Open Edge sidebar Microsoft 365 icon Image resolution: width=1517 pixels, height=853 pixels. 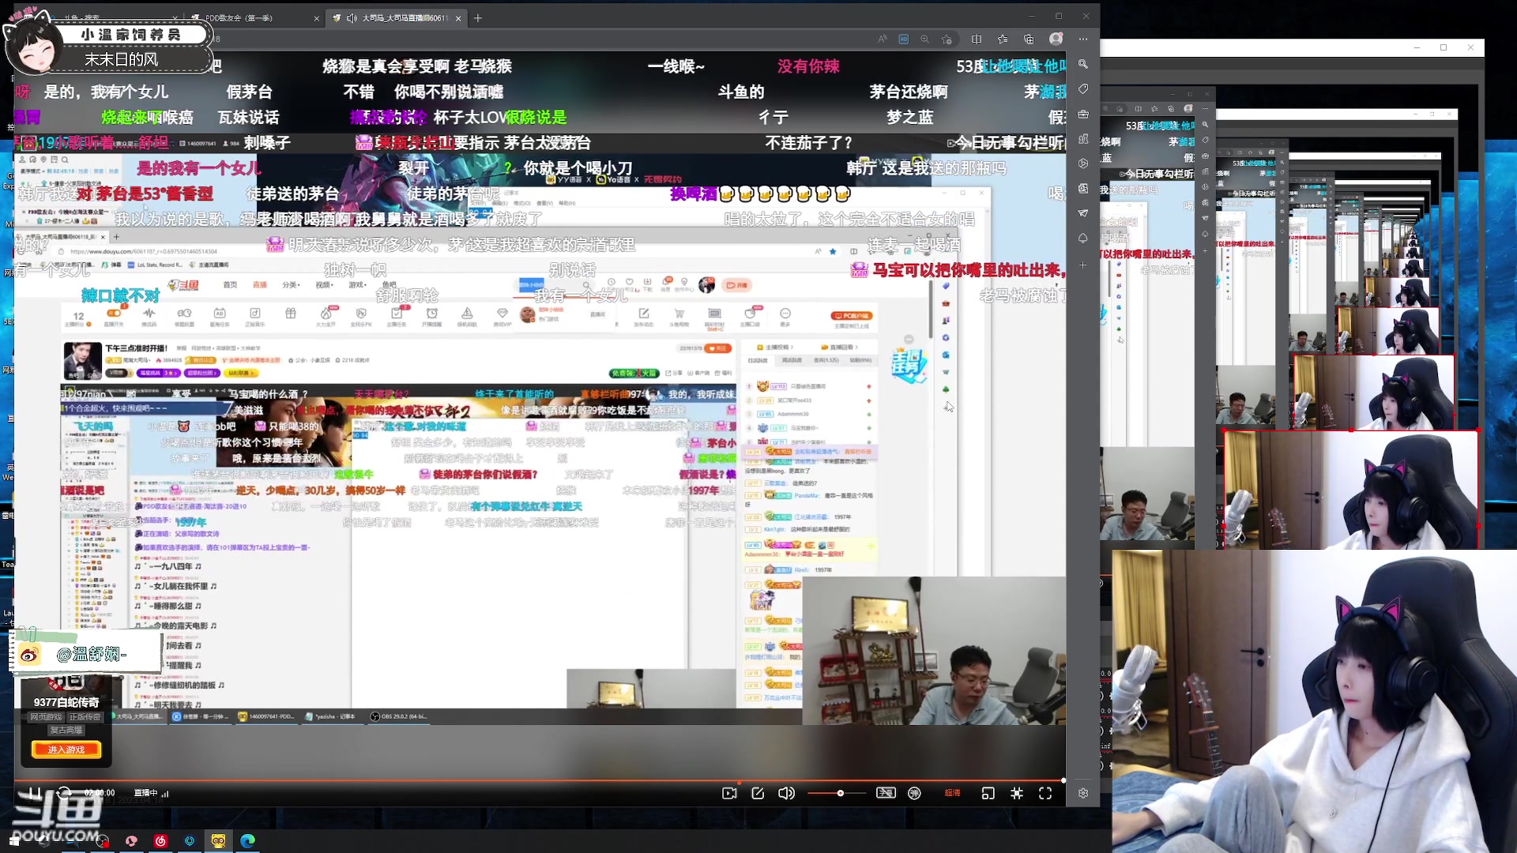click(x=1083, y=163)
